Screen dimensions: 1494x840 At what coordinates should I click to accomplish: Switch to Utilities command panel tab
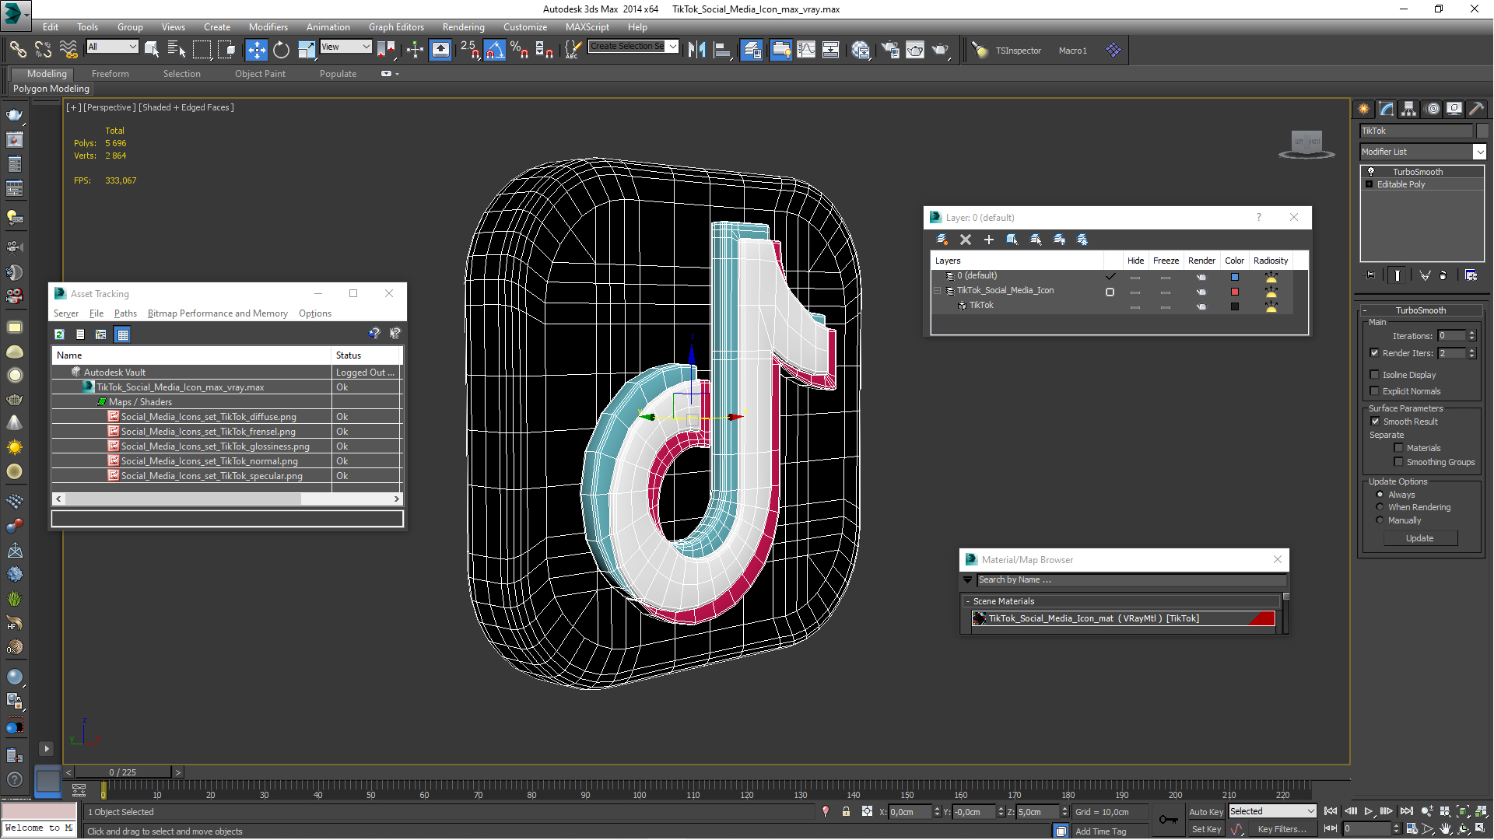coord(1477,109)
